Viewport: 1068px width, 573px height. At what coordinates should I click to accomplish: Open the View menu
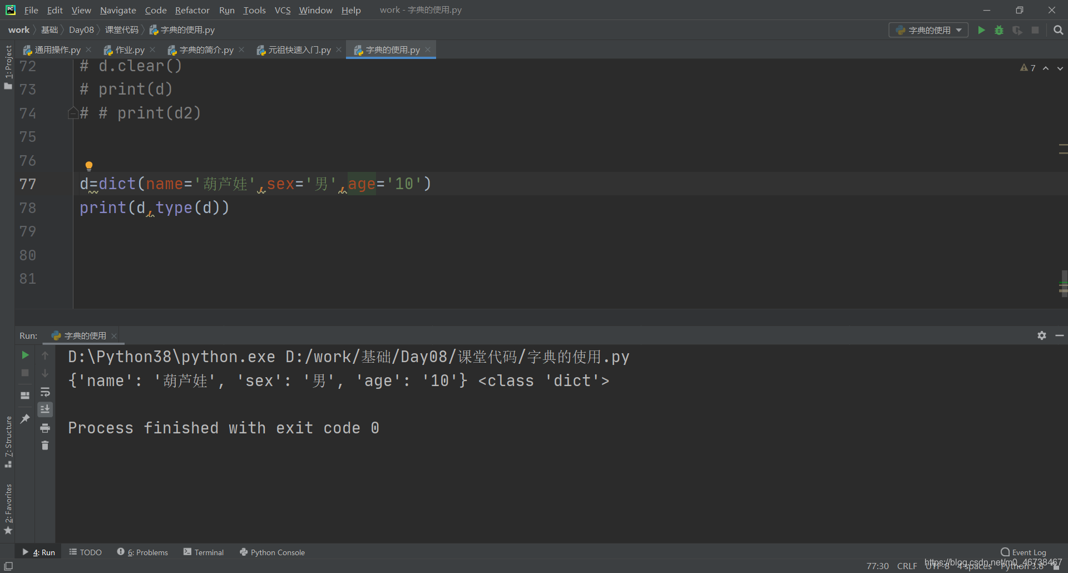81,10
